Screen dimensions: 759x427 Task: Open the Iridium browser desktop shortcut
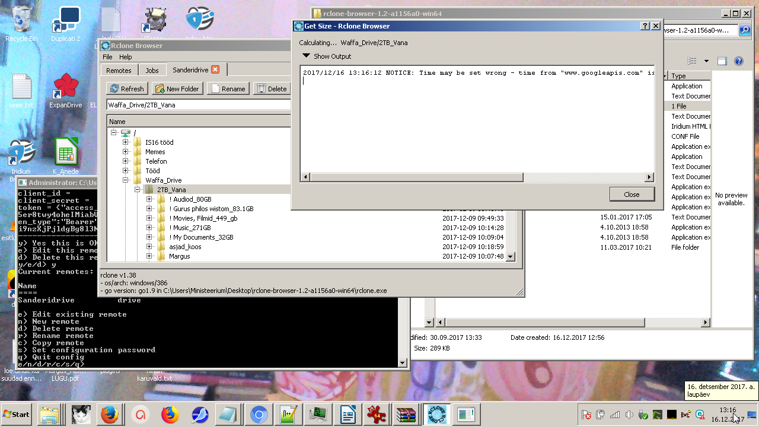(21, 160)
